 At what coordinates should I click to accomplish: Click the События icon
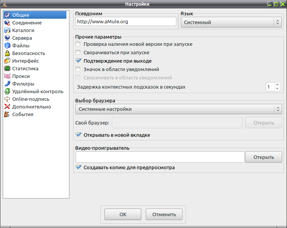(x=7, y=114)
